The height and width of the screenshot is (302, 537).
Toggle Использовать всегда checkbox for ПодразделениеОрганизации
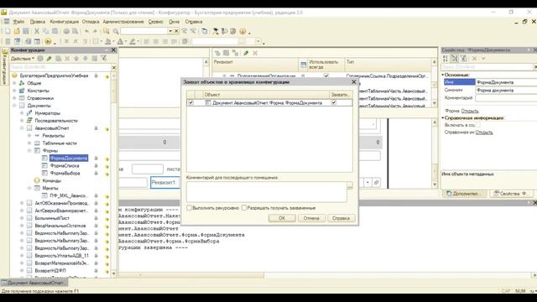pyautogui.click(x=326, y=75)
